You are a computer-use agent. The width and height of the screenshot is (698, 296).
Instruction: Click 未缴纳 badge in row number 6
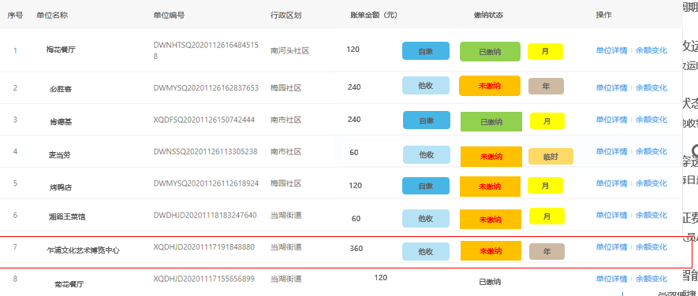[490, 220]
